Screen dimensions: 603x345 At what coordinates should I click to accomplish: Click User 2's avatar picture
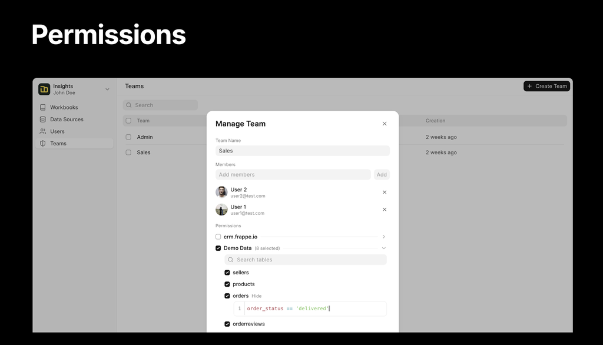click(x=221, y=192)
